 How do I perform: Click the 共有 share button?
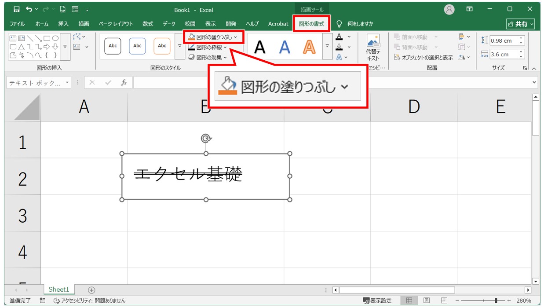coord(521,24)
